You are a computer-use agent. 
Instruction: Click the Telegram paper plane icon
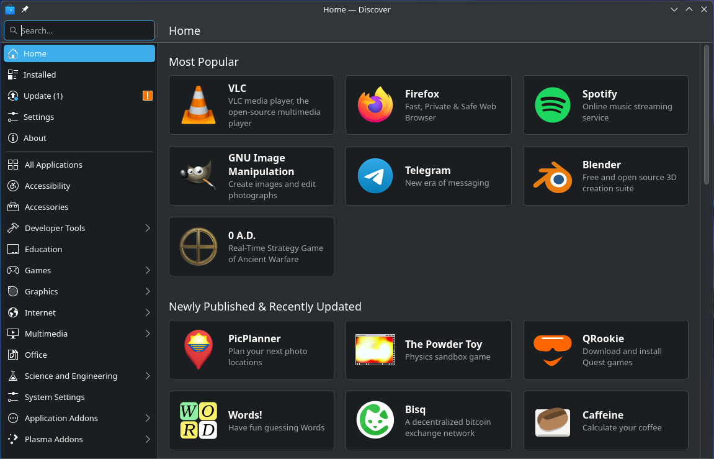click(375, 176)
